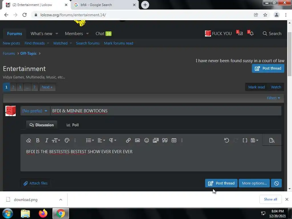Image resolution: width=292 pixels, height=219 pixels.
Task: Toggle bold formatting in editor
Action: [38, 140]
